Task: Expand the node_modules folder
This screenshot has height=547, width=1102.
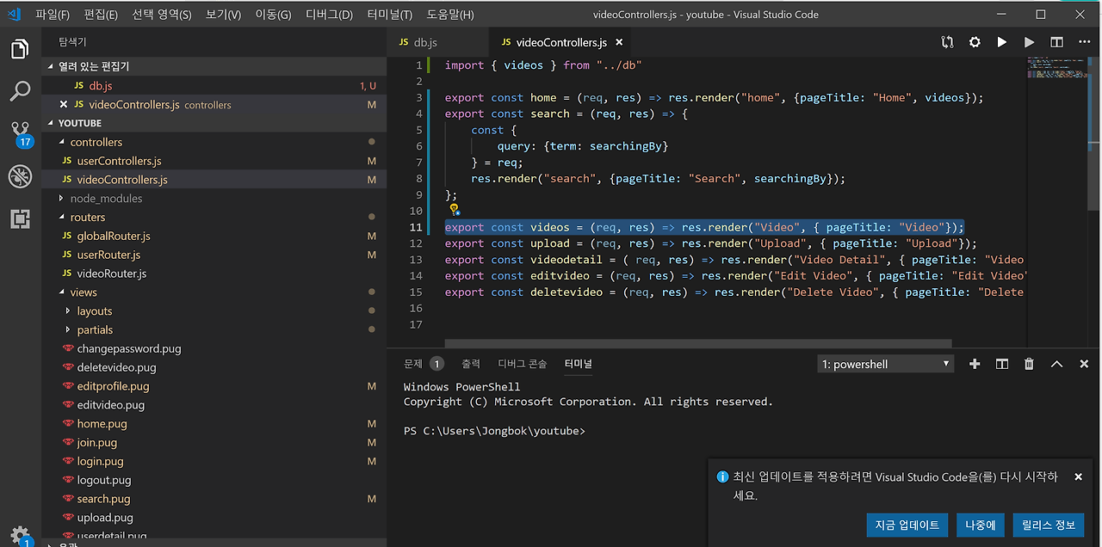Action: [106, 199]
